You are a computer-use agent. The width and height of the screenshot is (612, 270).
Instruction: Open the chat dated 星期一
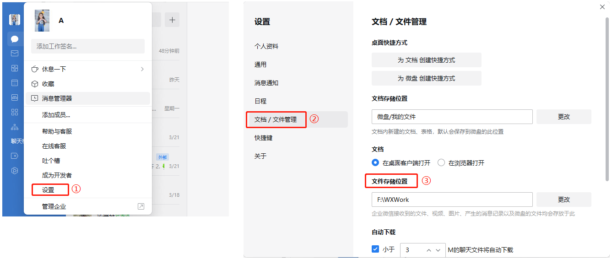(169, 108)
